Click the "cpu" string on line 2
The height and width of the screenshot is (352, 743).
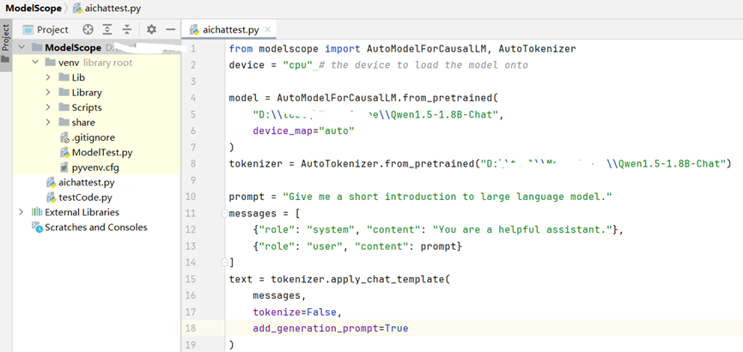298,65
